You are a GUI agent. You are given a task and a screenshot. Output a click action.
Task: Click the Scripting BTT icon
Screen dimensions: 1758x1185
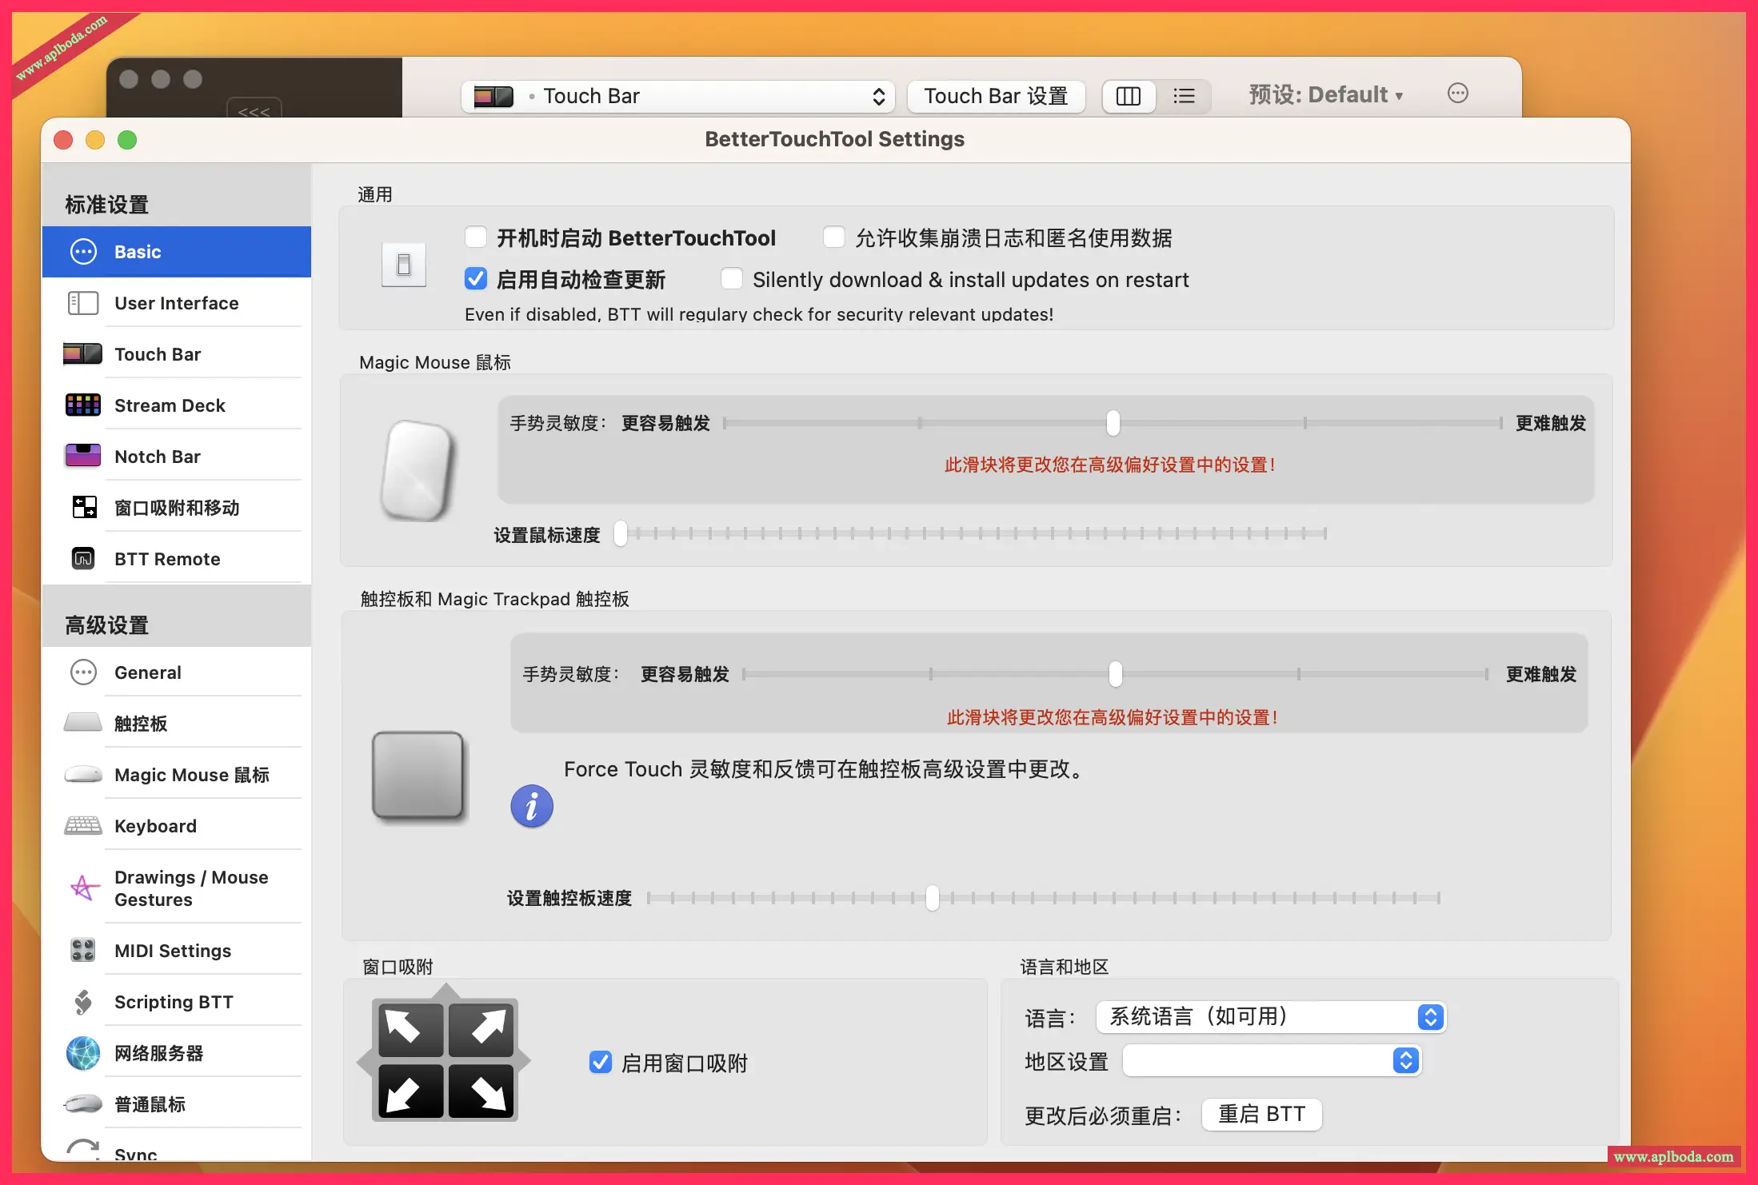pyautogui.click(x=83, y=1001)
